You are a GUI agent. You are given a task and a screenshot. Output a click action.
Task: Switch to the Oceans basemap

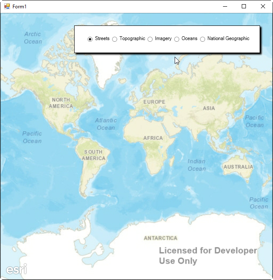coord(185,39)
